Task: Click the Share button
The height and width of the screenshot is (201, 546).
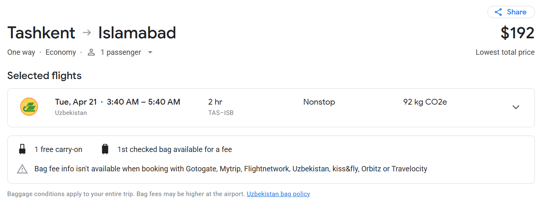Action: tap(511, 12)
